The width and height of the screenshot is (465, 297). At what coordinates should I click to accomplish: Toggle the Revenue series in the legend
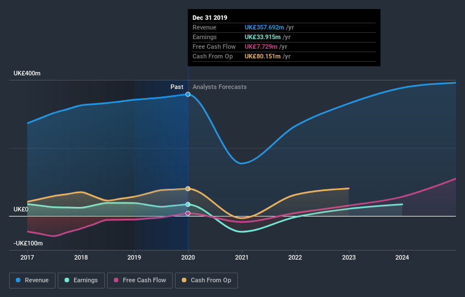click(32, 281)
